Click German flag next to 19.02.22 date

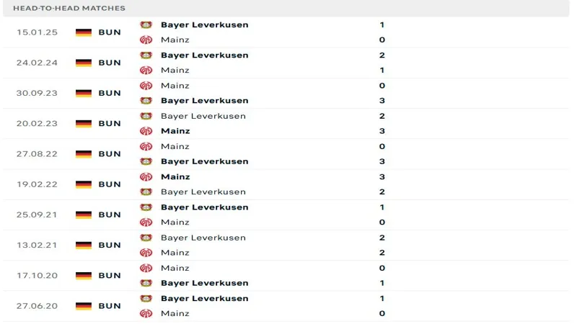point(84,184)
